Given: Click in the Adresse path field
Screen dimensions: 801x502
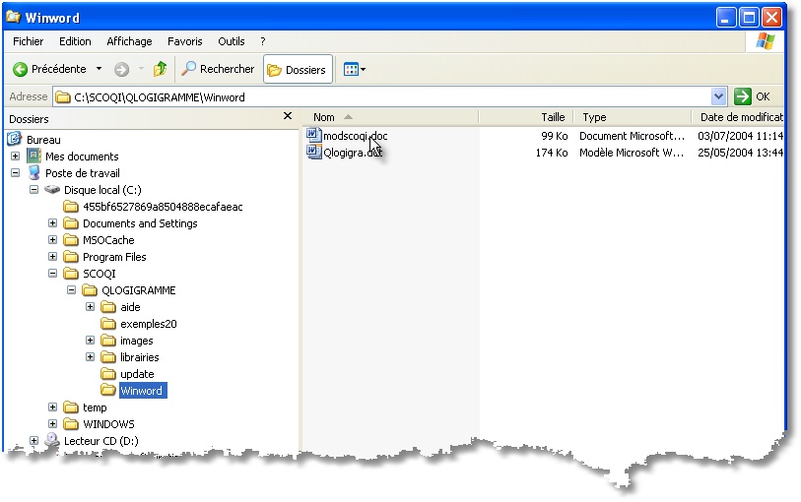Looking at the screenshot, I should 382,96.
